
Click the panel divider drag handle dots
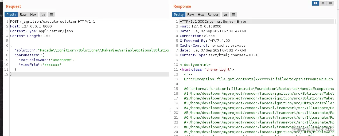170,110
